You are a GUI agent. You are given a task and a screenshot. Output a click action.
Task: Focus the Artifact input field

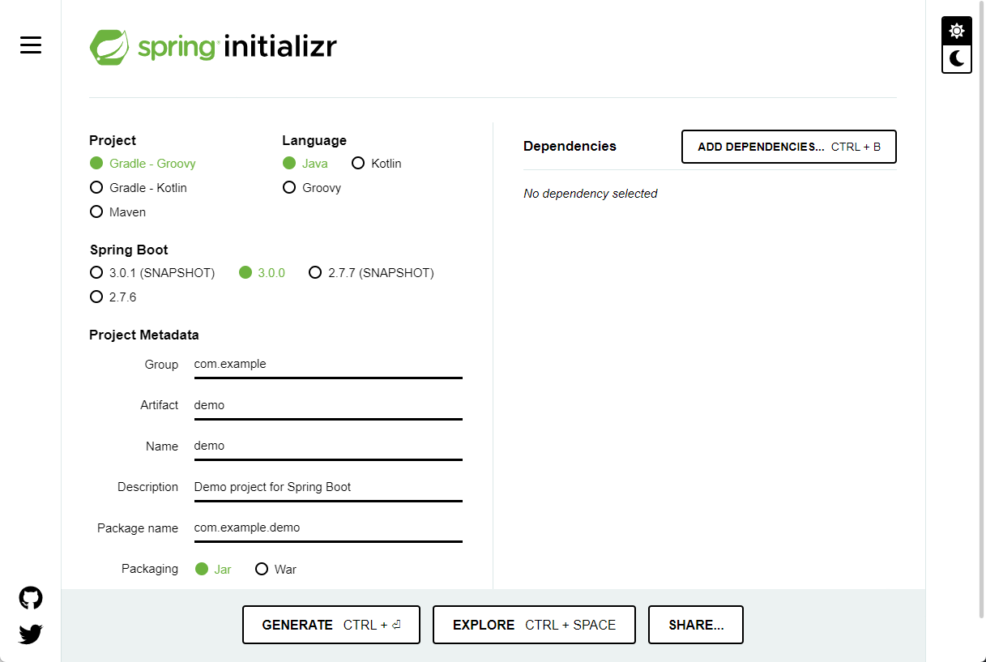[328, 406]
